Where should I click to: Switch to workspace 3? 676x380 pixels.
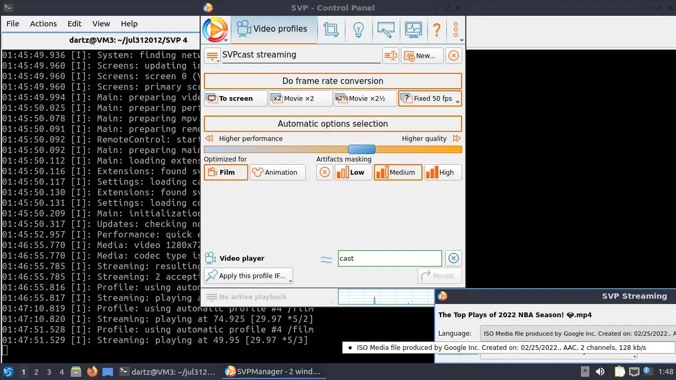[49, 372]
